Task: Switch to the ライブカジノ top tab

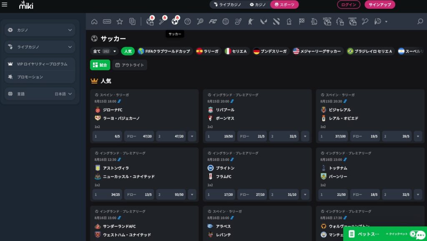Action: (x=227, y=5)
